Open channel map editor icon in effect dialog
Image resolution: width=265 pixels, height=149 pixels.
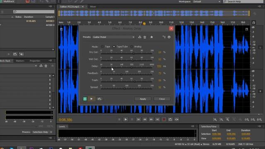click(164, 37)
